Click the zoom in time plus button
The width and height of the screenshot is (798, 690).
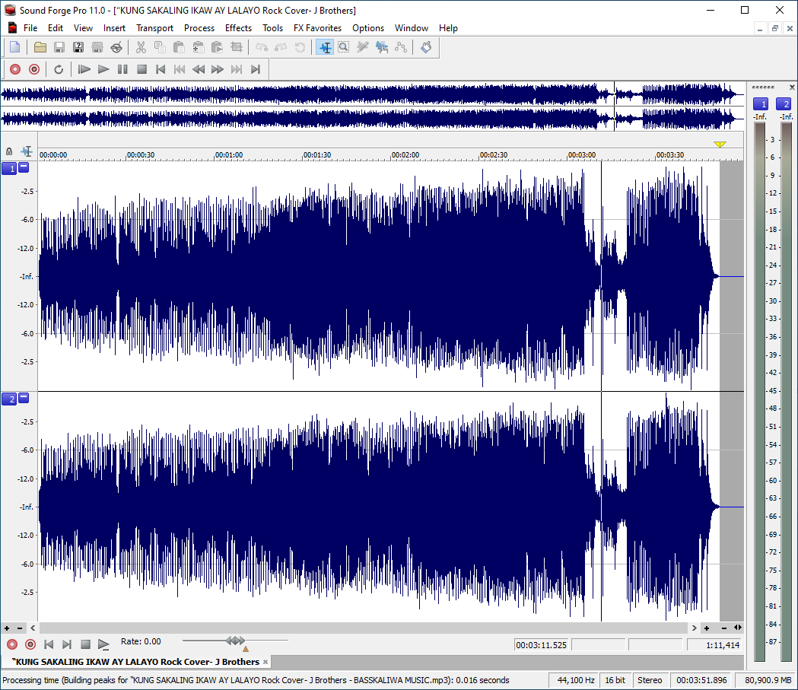coord(707,628)
